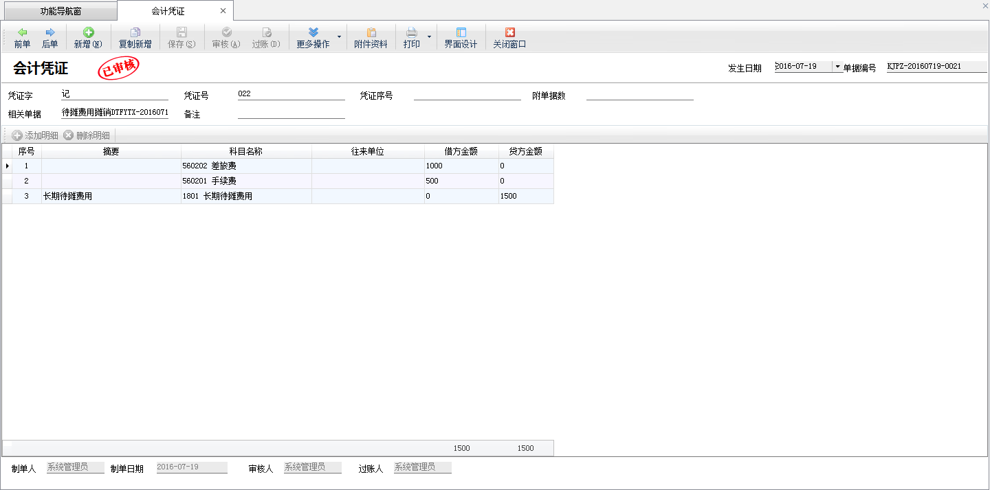Switch to 功能导航窗 tab
The height and width of the screenshot is (490, 990).
coord(60,11)
